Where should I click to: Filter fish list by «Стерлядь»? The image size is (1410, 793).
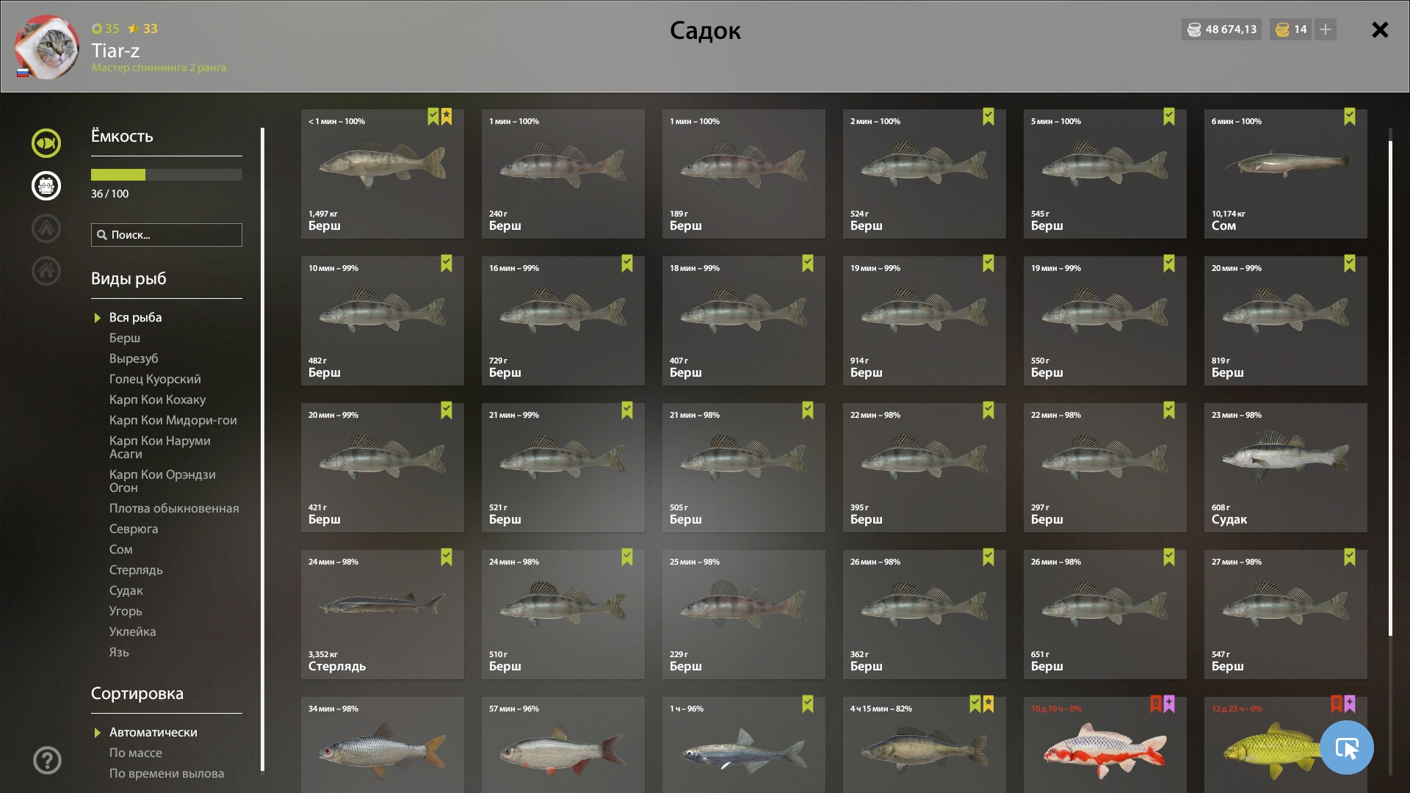pyautogui.click(x=136, y=570)
